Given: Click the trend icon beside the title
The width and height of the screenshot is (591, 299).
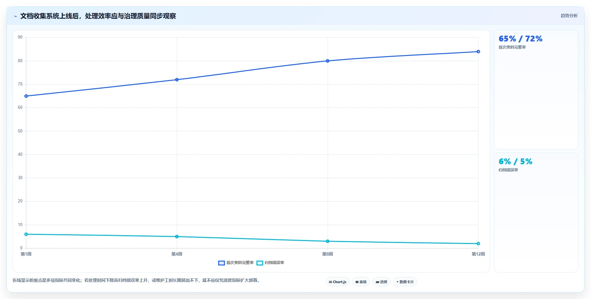Looking at the screenshot, I should pos(15,16).
